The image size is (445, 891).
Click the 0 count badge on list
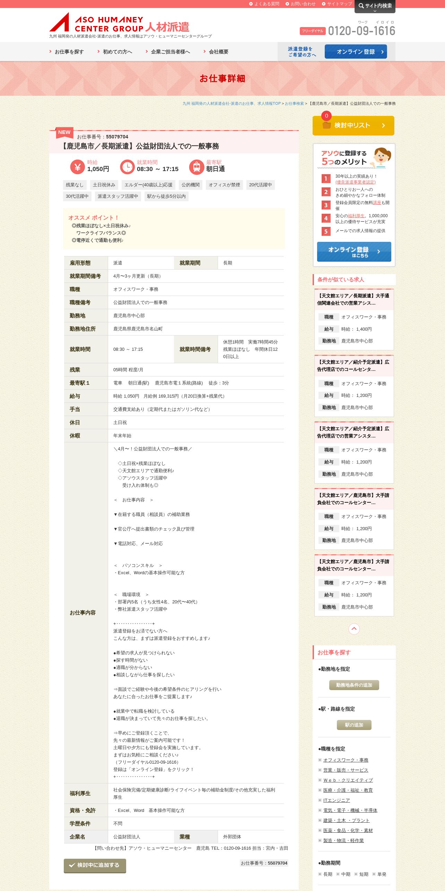pyautogui.click(x=326, y=116)
